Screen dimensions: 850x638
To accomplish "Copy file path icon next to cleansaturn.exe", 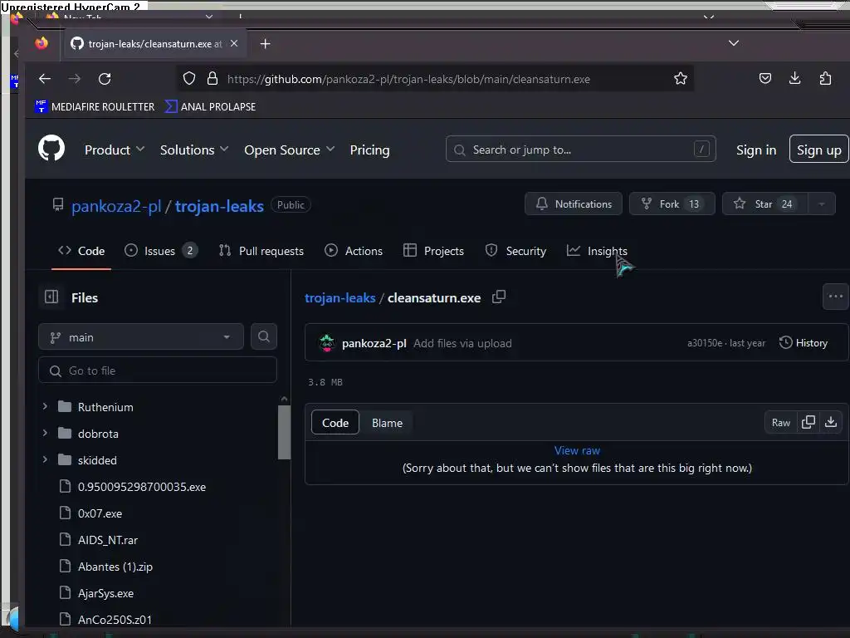I will pos(499,297).
